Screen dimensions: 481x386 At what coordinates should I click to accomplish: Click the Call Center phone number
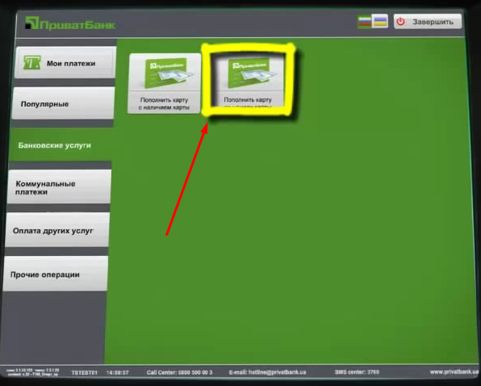click(179, 372)
